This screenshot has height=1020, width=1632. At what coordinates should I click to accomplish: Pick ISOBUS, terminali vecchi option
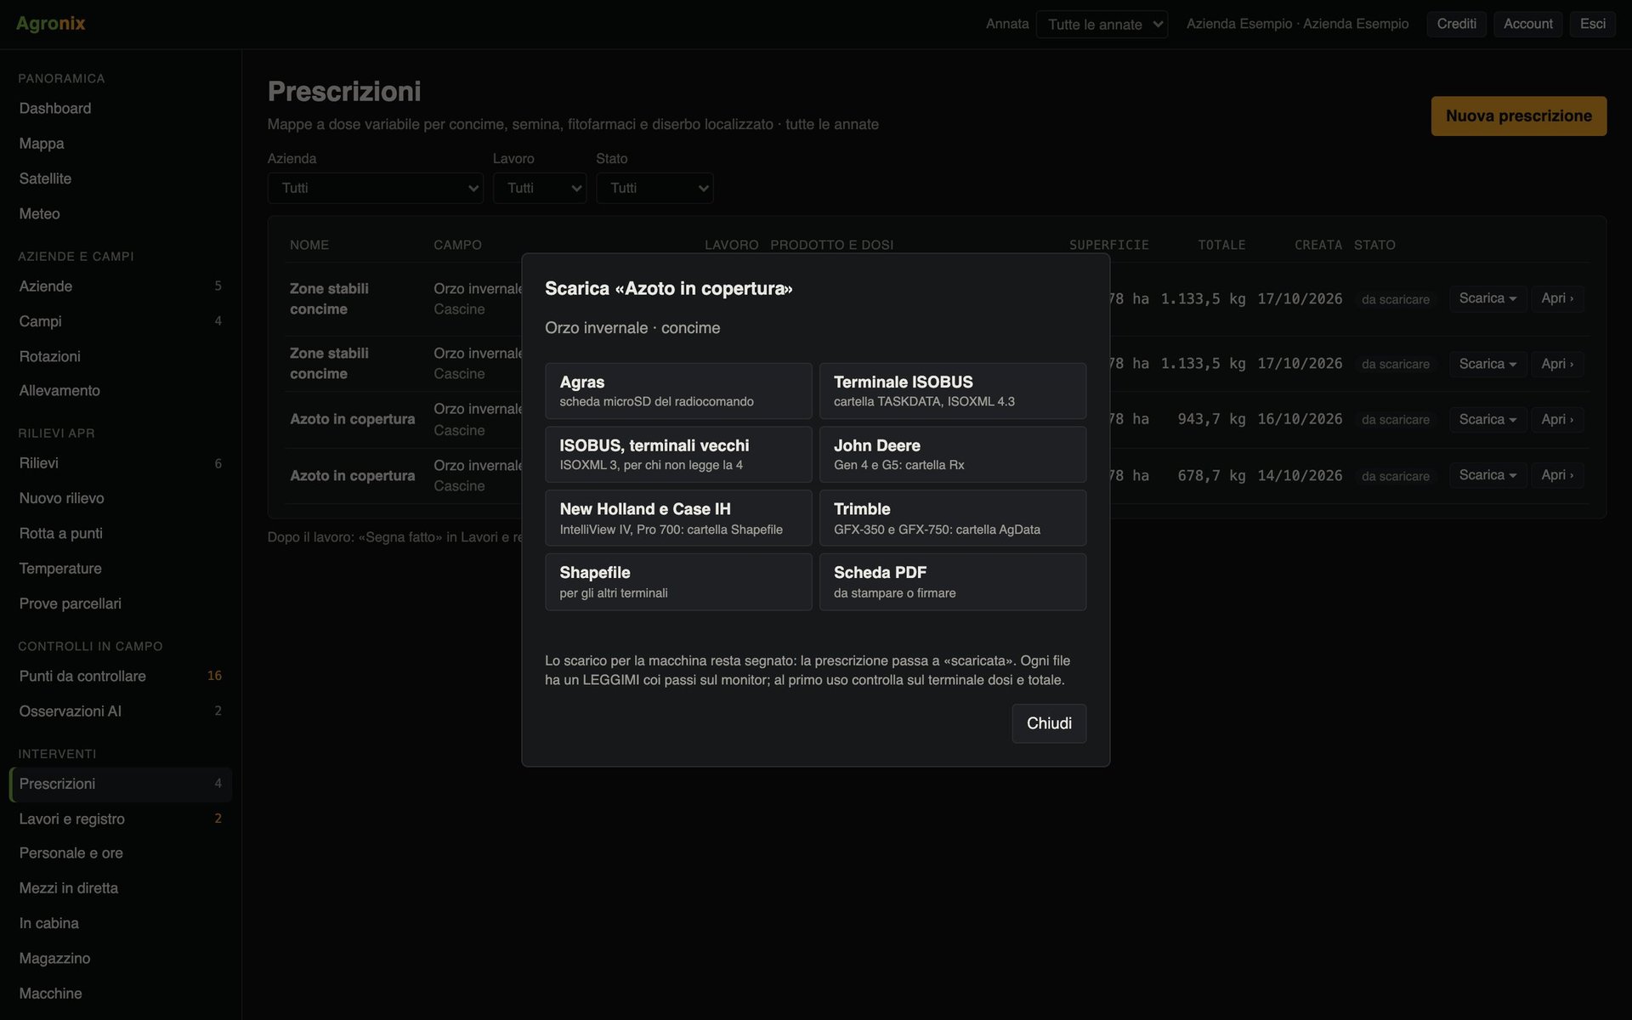678,455
